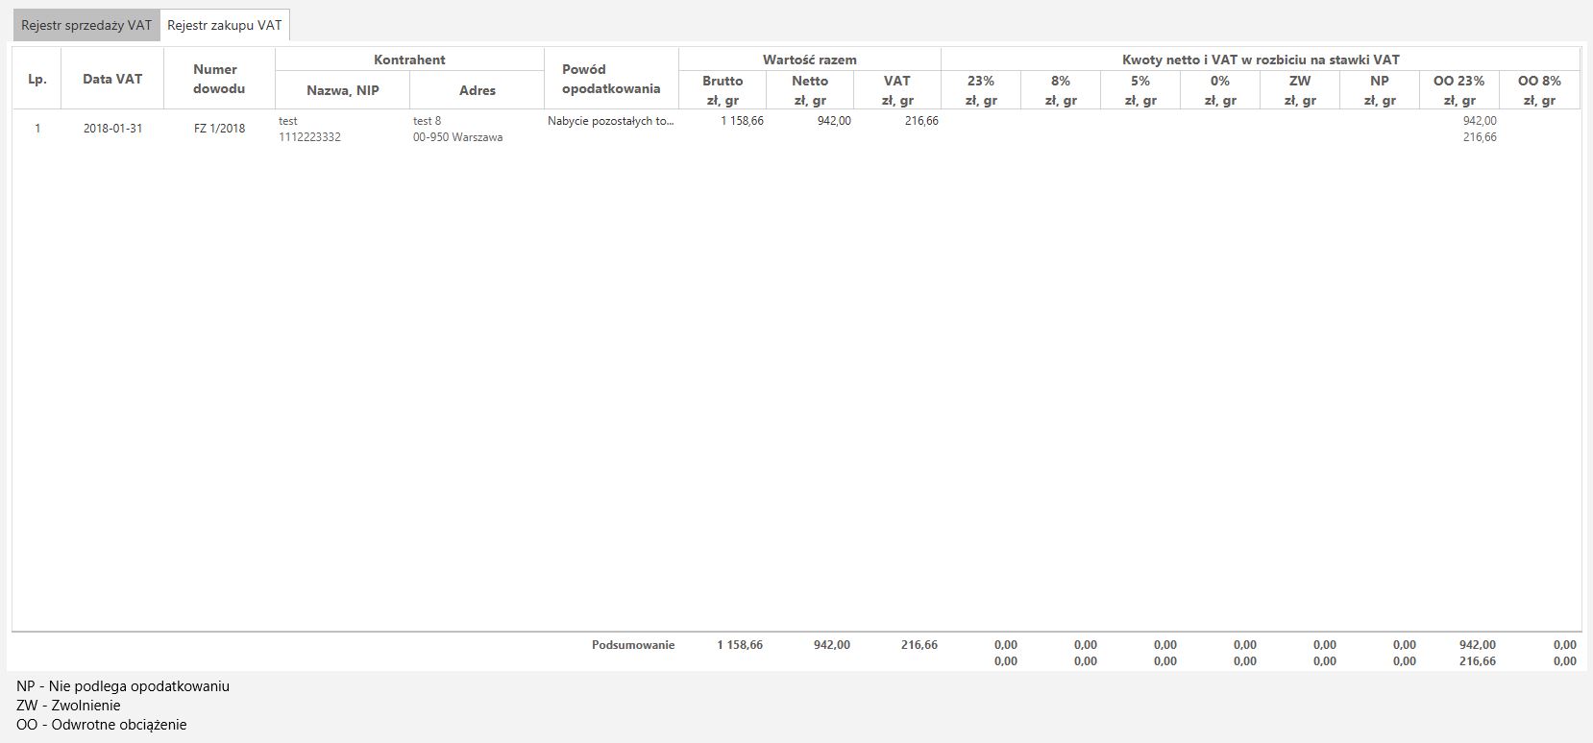Click the Lp. column header
Screen dimensions: 1593x743
pos(37,79)
